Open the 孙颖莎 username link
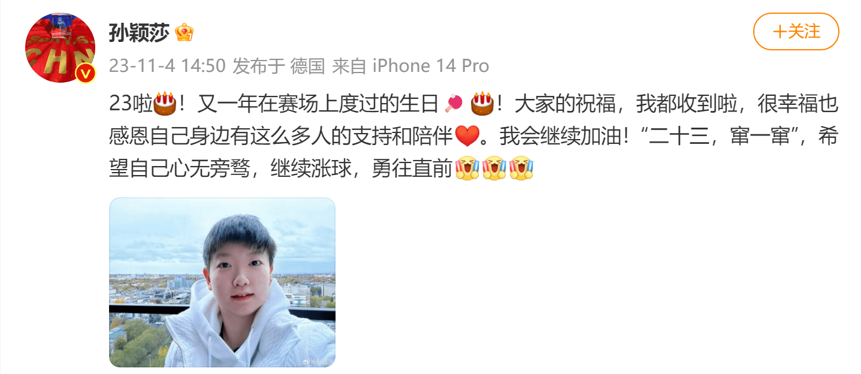The height and width of the screenshot is (374, 861). click(x=140, y=32)
